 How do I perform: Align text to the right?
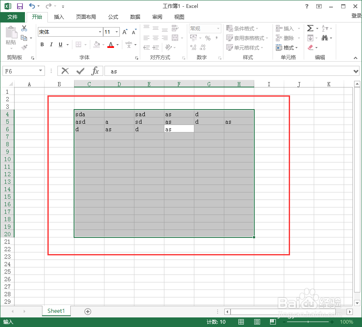[x=165, y=37]
